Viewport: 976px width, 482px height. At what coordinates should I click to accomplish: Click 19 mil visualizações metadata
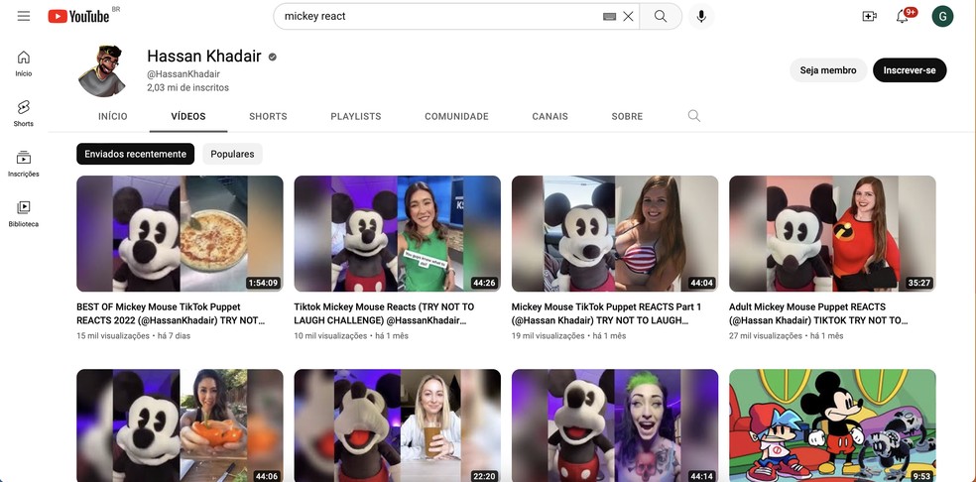(548, 335)
